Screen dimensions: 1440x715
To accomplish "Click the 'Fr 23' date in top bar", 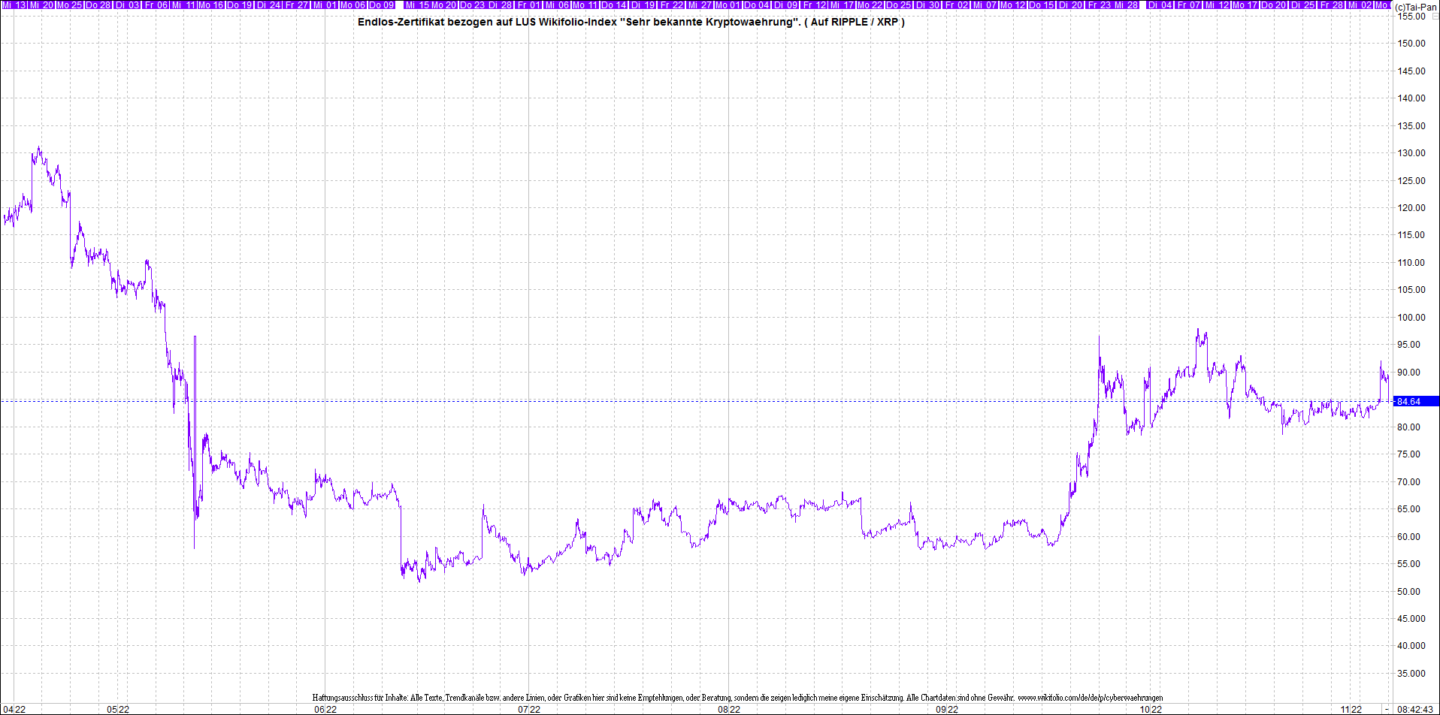I will coord(1100,5).
